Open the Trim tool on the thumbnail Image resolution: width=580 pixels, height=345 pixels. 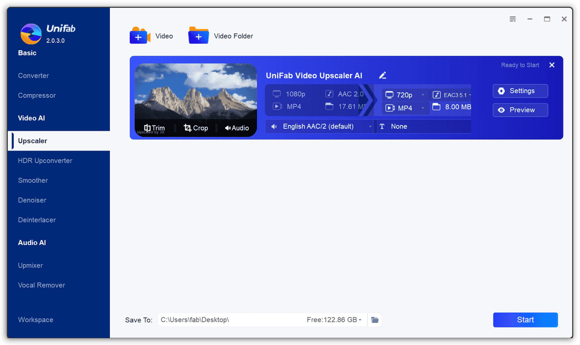(x=154, y=128)
